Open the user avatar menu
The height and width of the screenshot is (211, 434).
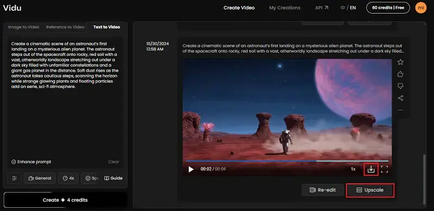coord(421,8)
